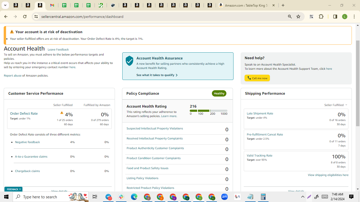The height and width of the screenshot is (202, 360).
Task: Open Restricted Product Policy Violations
Action: point(150,188)
